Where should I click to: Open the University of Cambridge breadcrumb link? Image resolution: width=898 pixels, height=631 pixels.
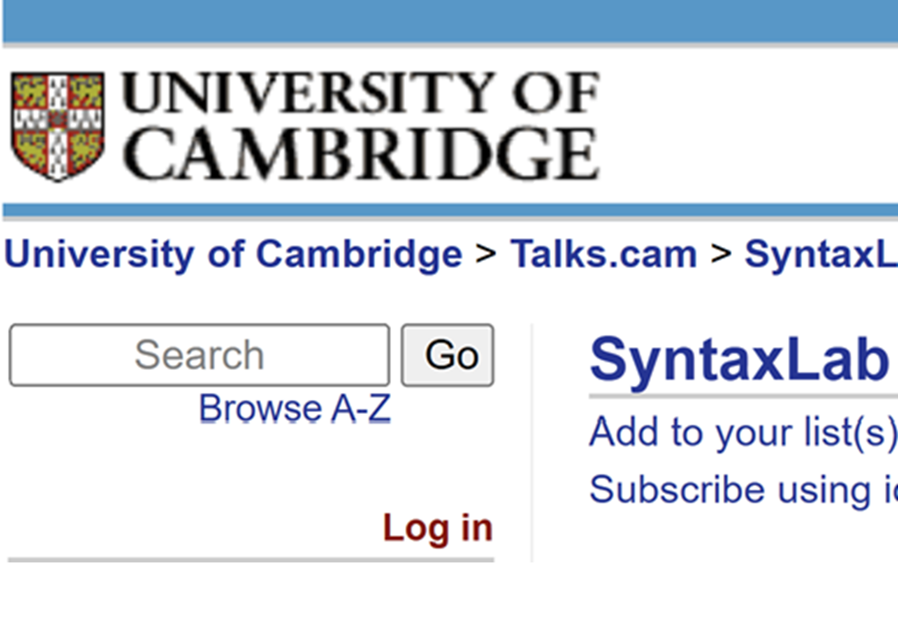point(234,255)
